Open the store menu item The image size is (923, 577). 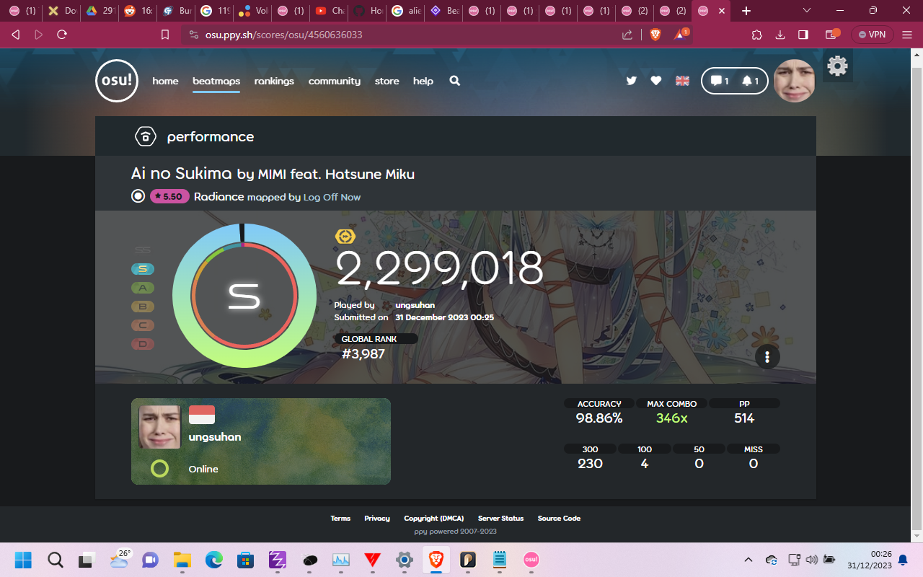click(387, 81)
